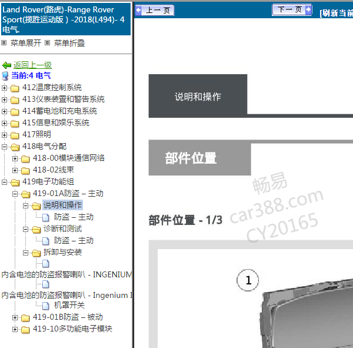Click the 部件位置 - 1/3 heading
The width and height of the screenshot is (353, 348).
185,220
